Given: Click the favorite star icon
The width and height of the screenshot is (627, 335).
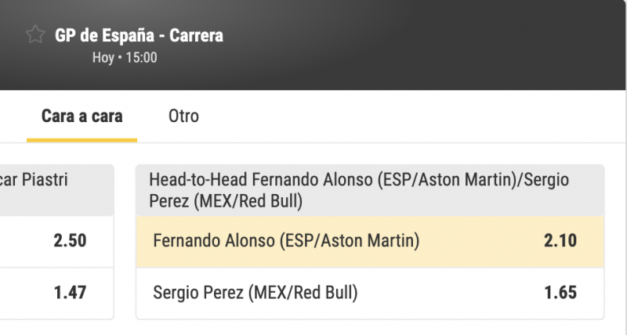Looking at the screenshot, I should pyautogui.click(x=34, y=34).
